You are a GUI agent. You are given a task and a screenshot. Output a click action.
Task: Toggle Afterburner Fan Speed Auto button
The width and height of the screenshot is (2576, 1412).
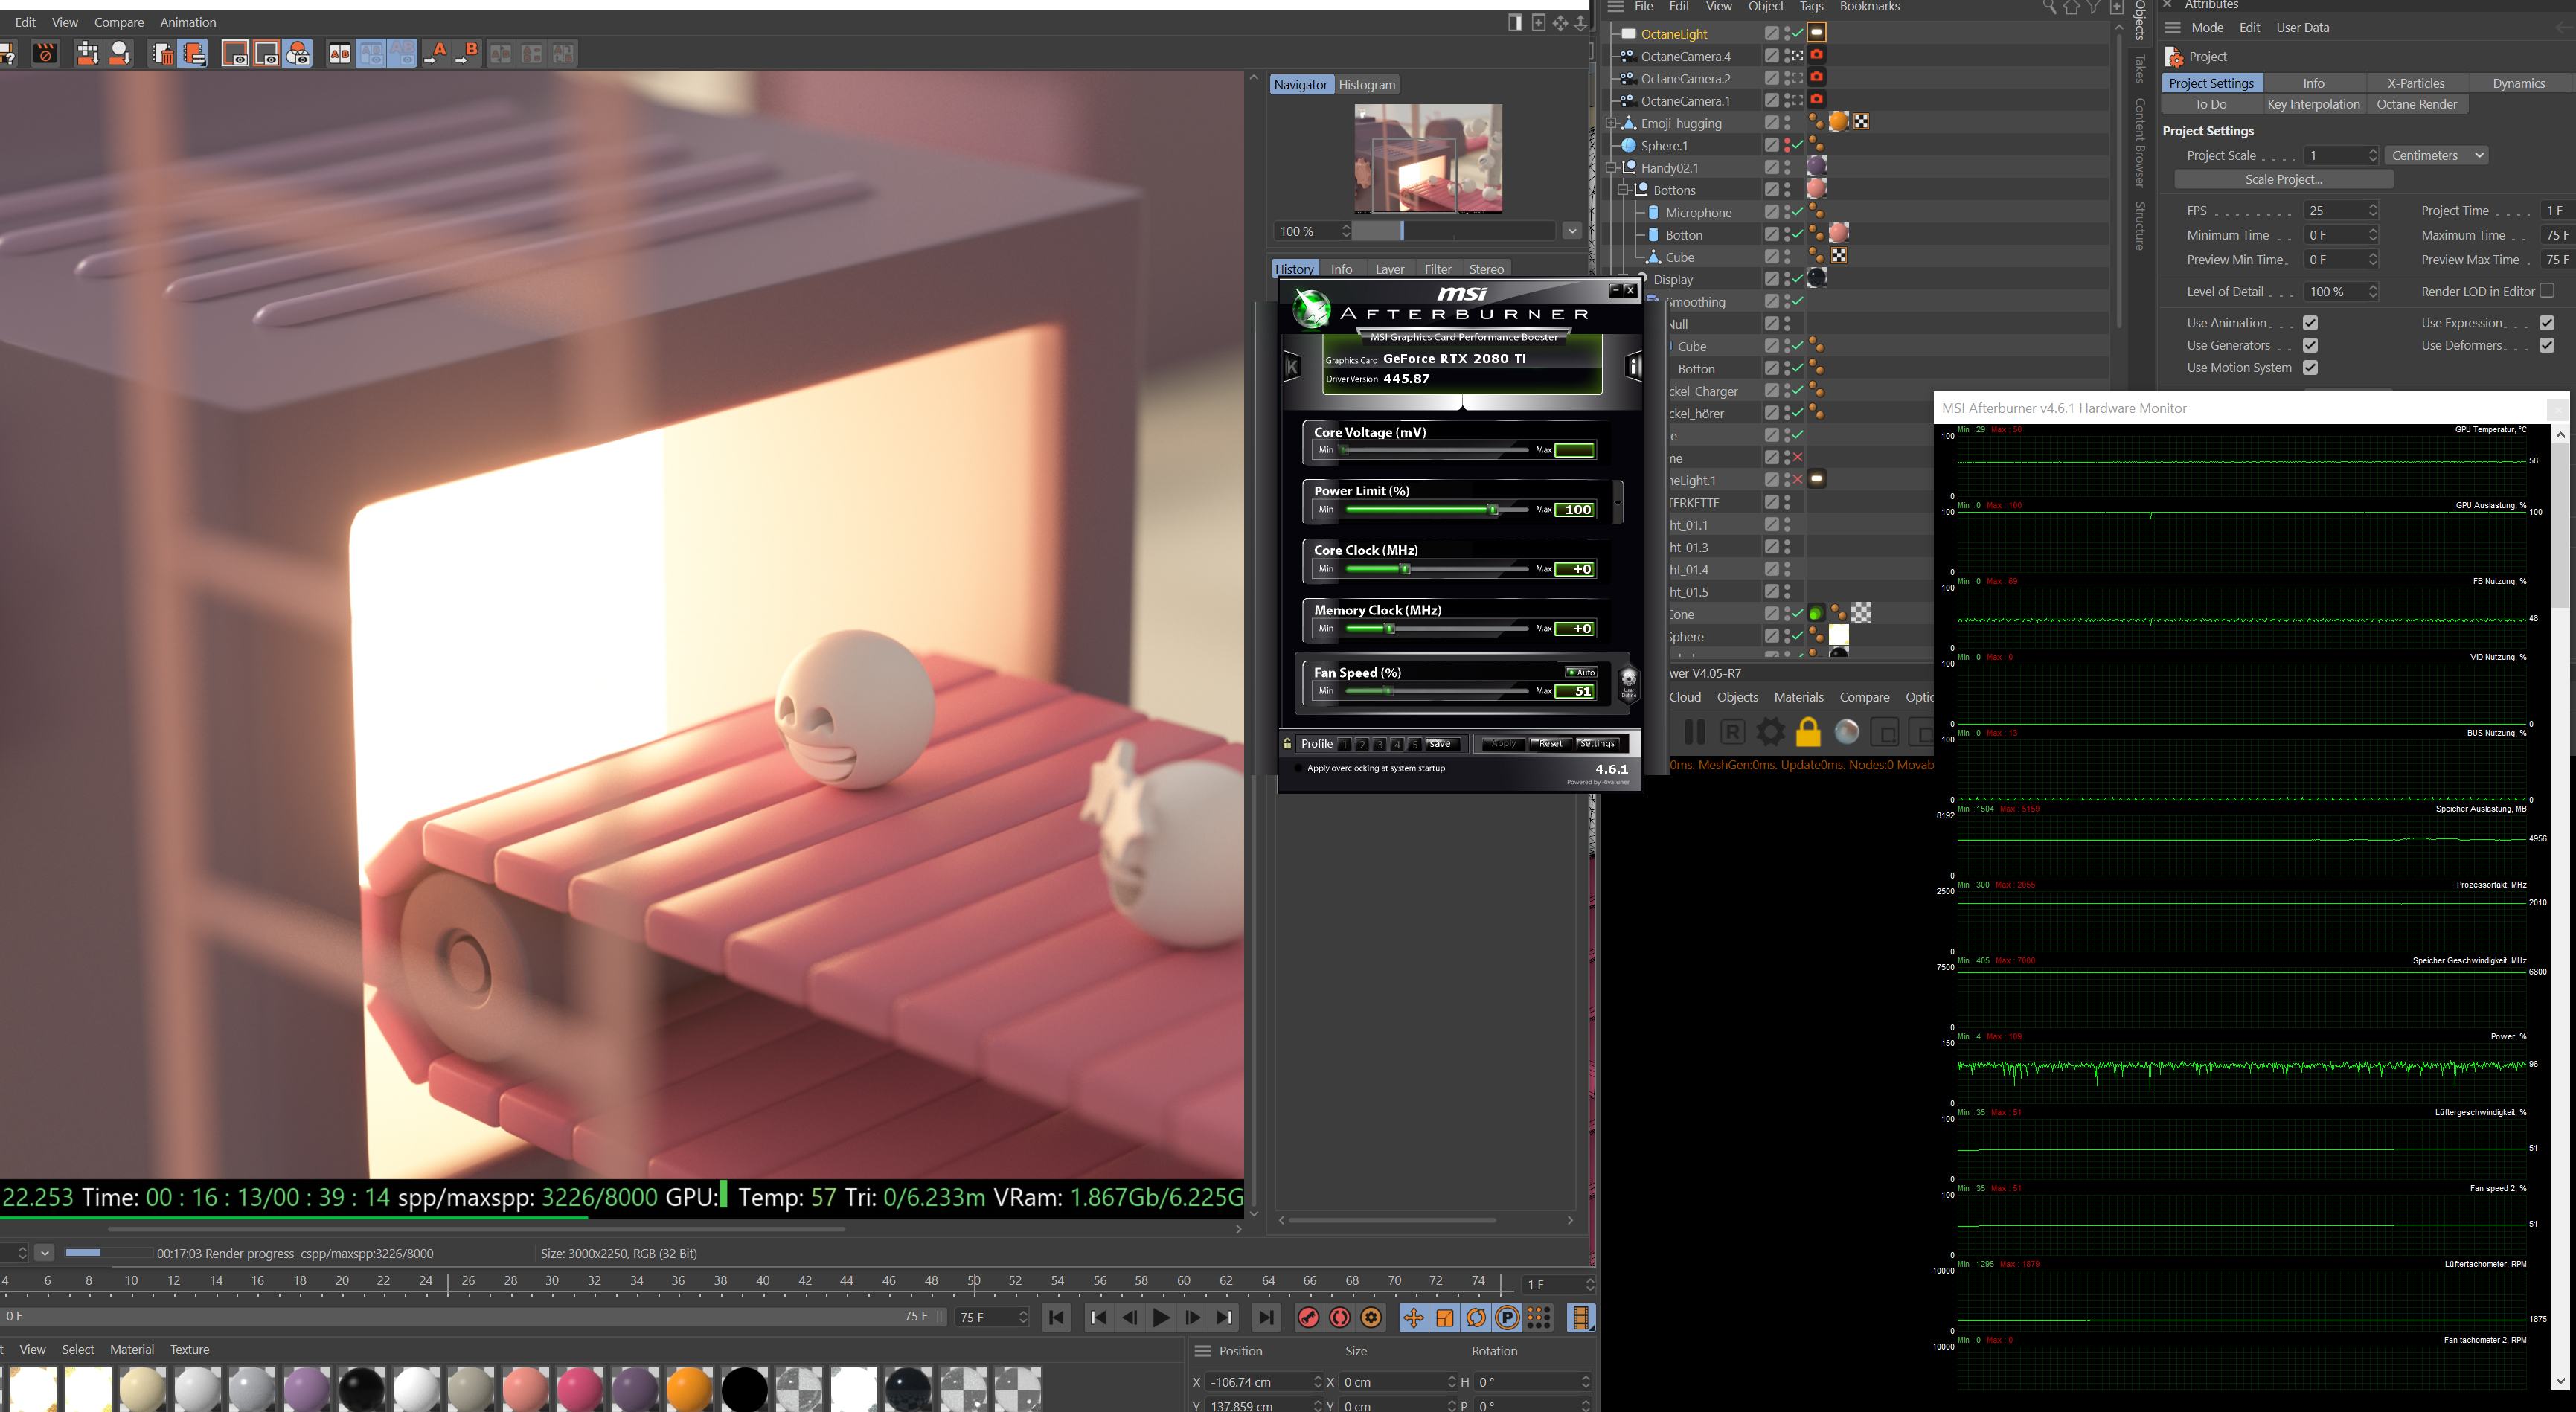(x=1581, y=672)
